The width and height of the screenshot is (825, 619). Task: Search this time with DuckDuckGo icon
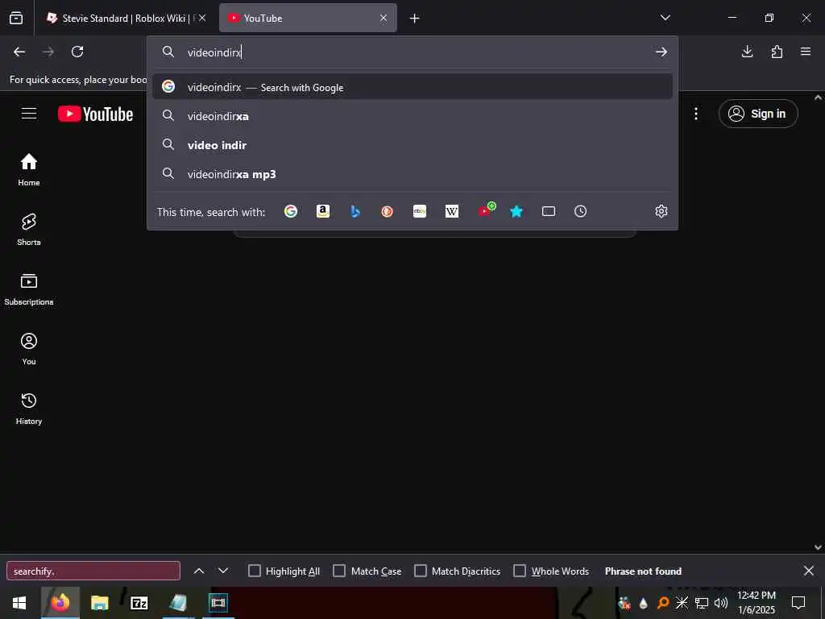coord(388,212)
